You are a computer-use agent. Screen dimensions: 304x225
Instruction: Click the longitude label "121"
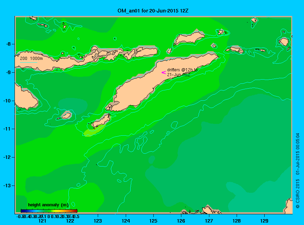click(42, 221)
